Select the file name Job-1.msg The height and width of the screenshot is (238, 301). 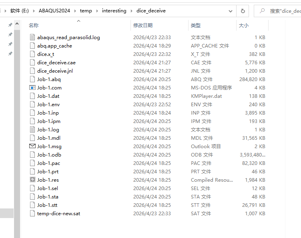click(49, 147)
